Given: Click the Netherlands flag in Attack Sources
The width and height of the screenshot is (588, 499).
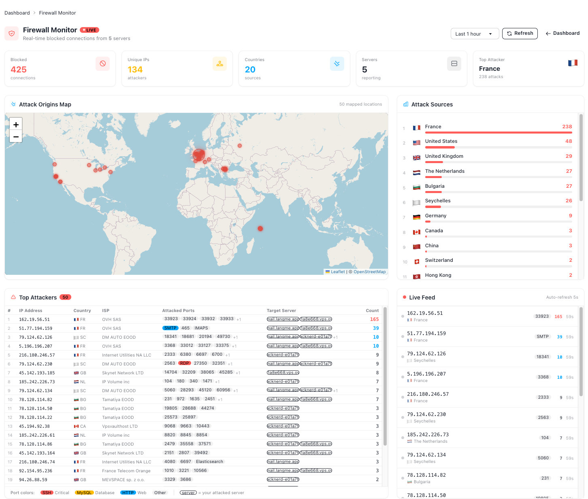Looking at the screenshot, I should [417, 173].
